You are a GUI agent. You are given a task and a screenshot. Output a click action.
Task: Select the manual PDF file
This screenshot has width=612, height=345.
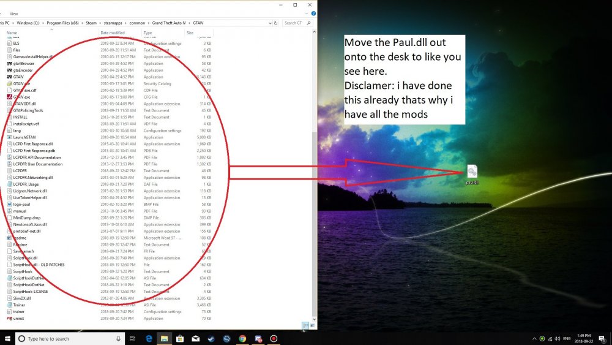coord(20,211)
